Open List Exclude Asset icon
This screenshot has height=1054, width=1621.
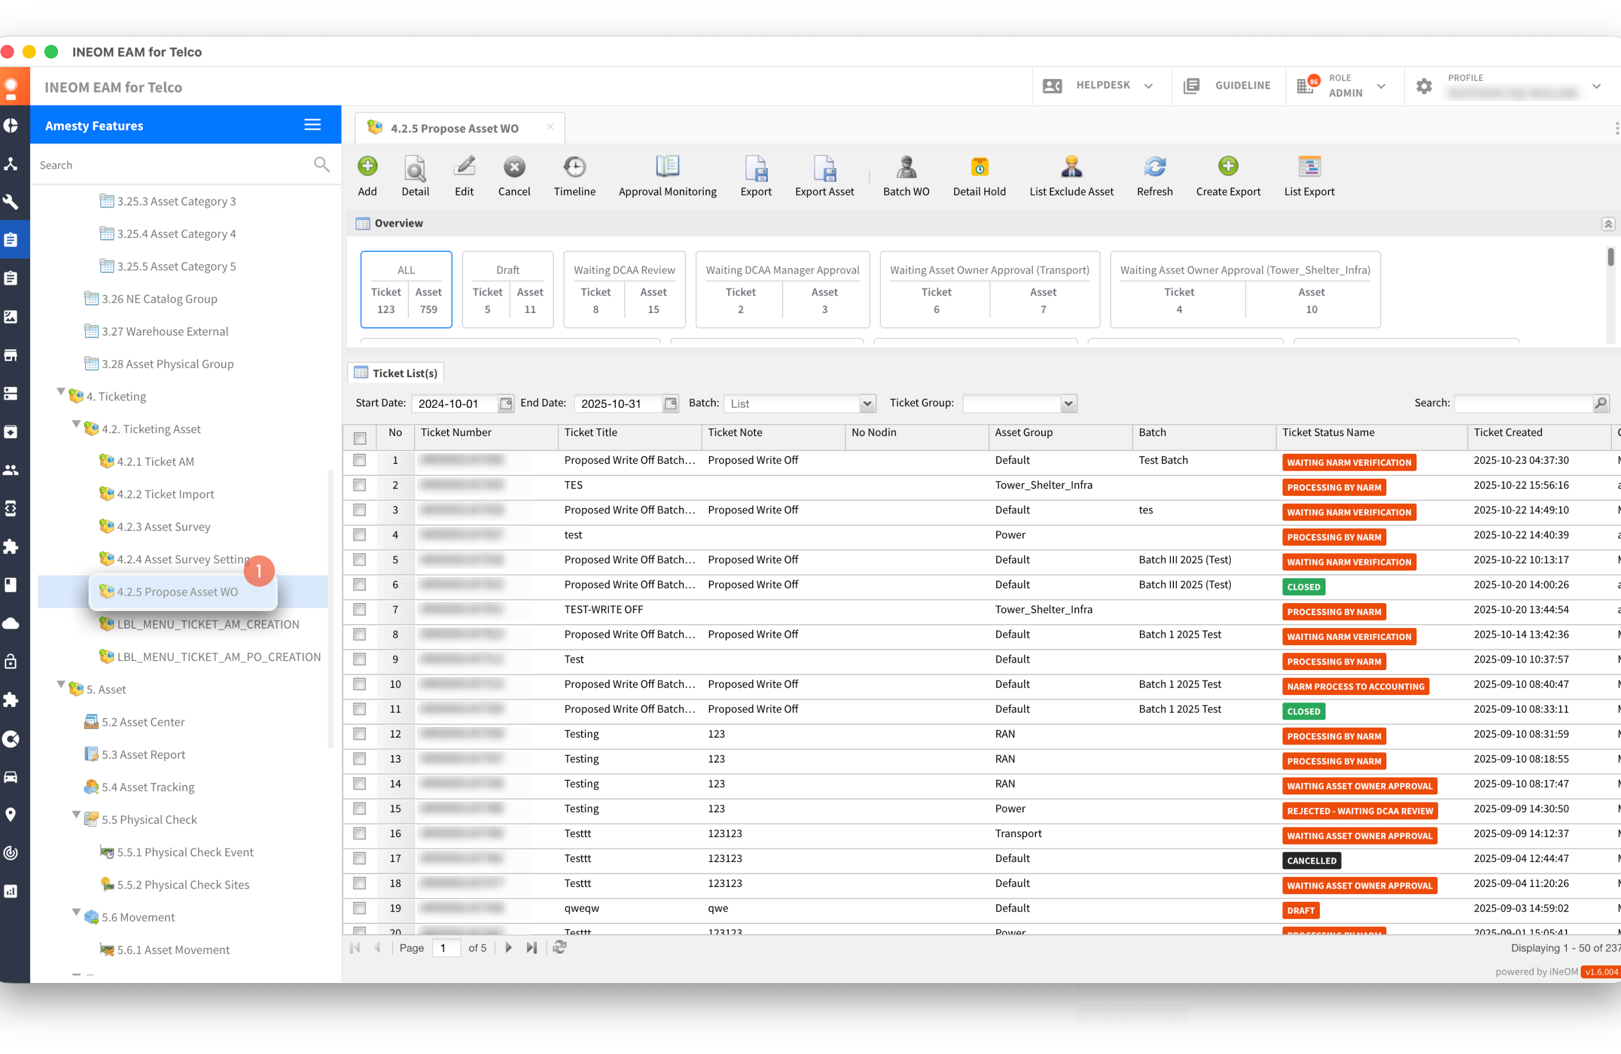[x=1071, y=167]
